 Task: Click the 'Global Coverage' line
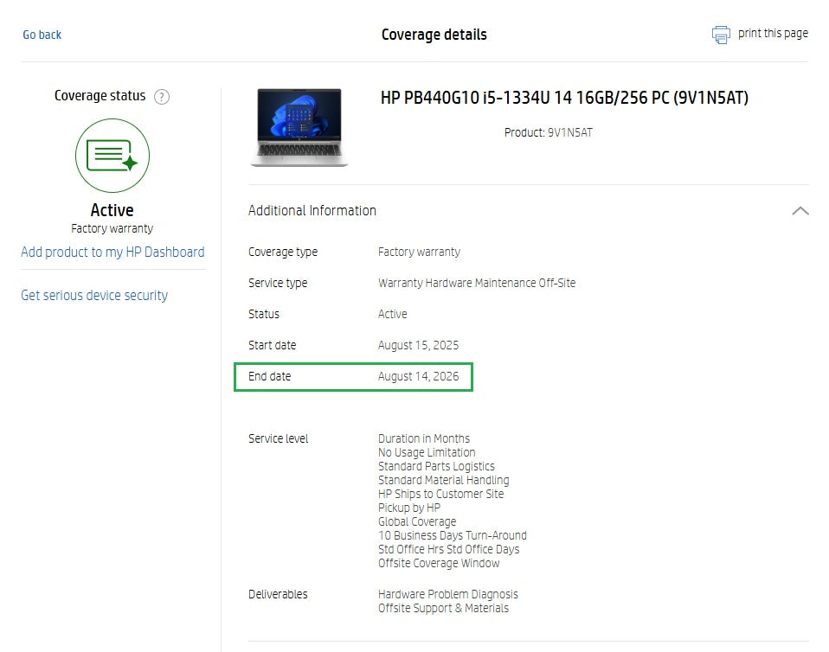pyautogui.click(x=416, y=521)
